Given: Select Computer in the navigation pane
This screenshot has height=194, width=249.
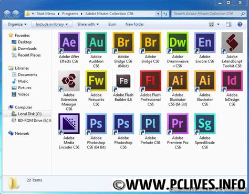Looking at the screenshot, I should coord(20,107).
